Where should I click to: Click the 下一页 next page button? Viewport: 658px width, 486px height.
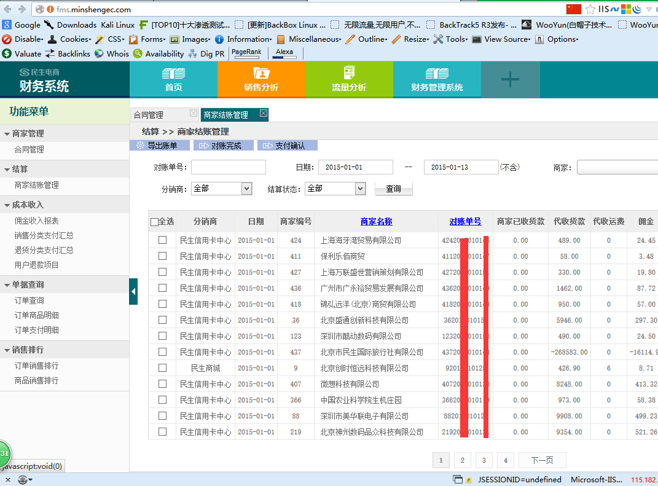[542, 460]
